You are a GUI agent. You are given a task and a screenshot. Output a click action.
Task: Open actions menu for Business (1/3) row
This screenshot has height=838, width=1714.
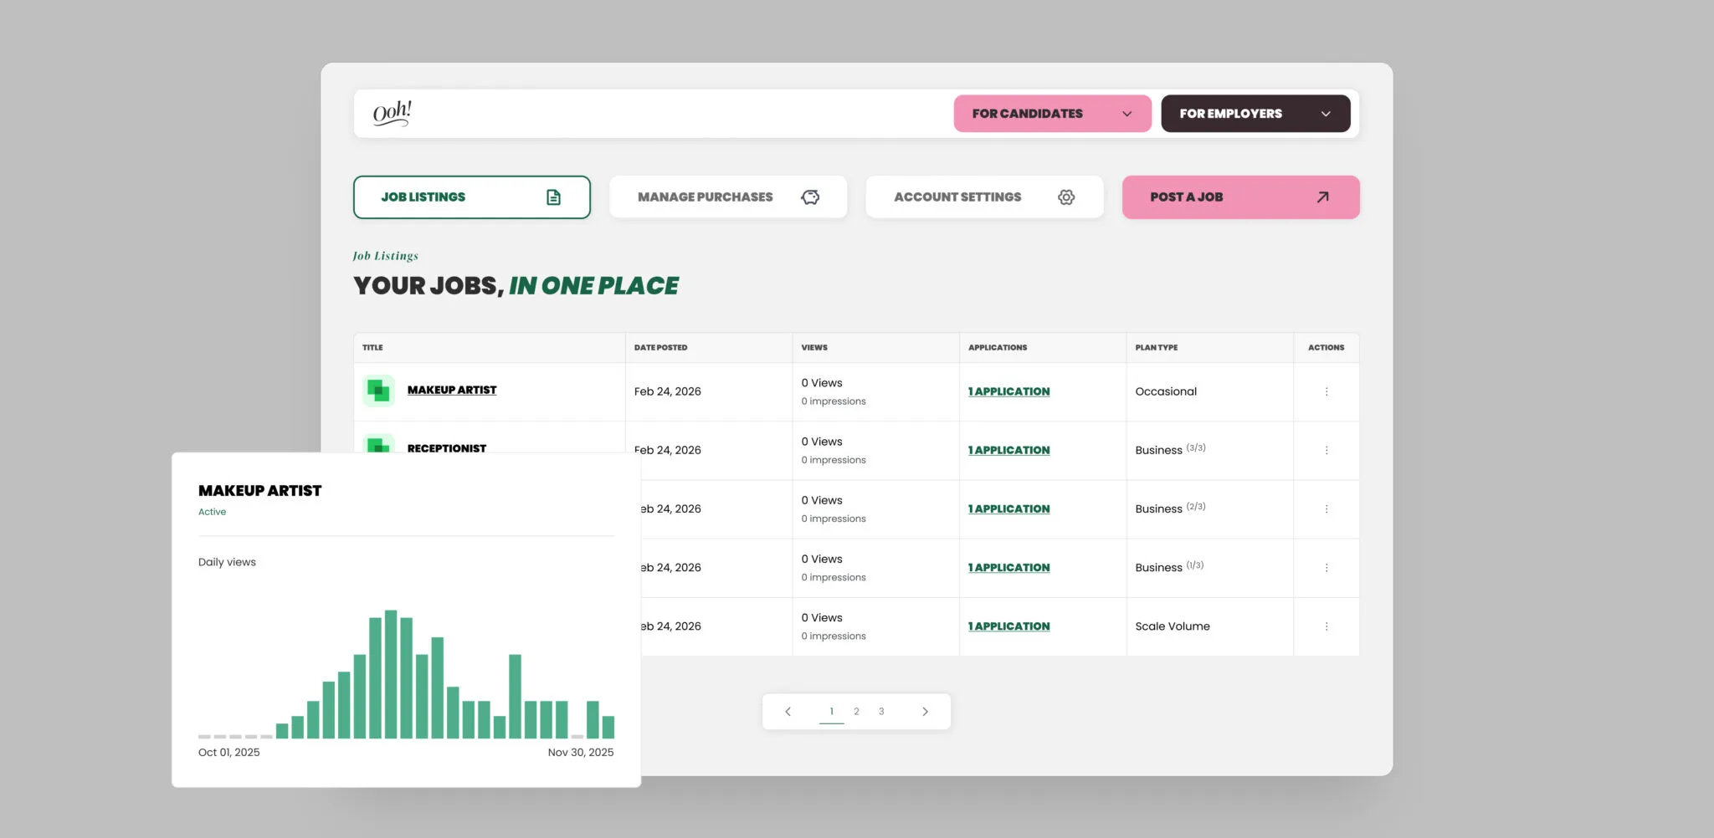click(1327, 567)
